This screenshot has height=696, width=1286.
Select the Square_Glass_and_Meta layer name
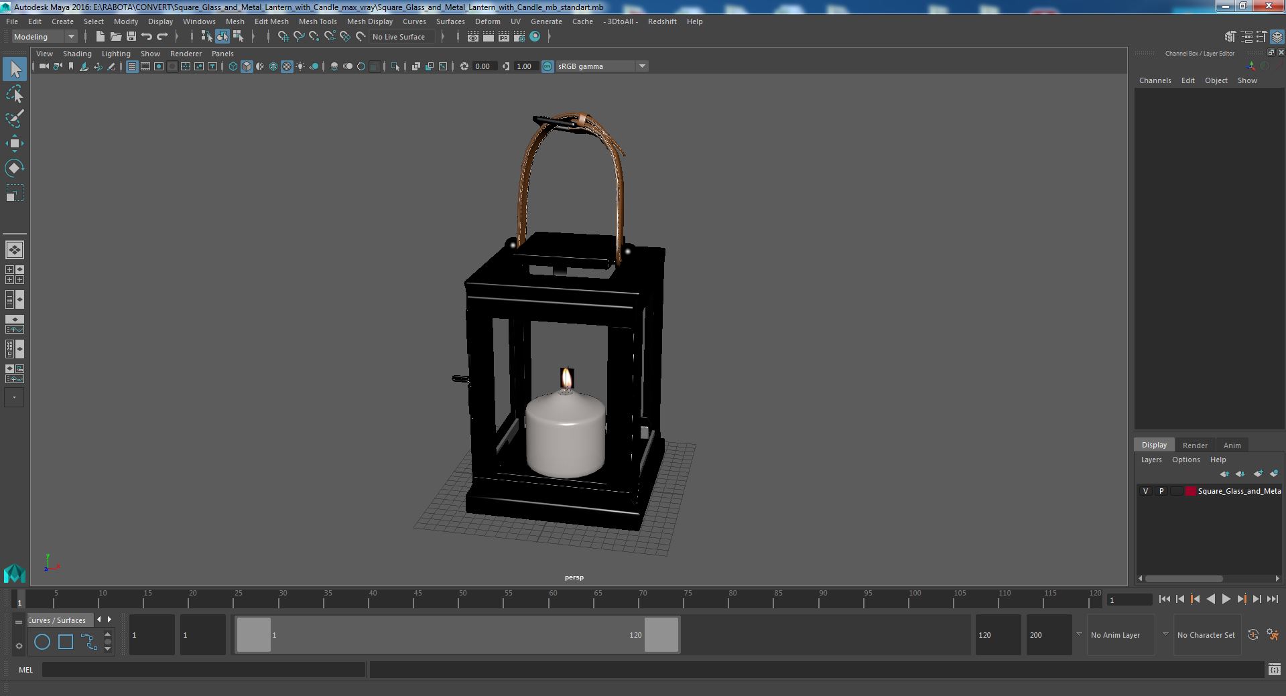1239,491
